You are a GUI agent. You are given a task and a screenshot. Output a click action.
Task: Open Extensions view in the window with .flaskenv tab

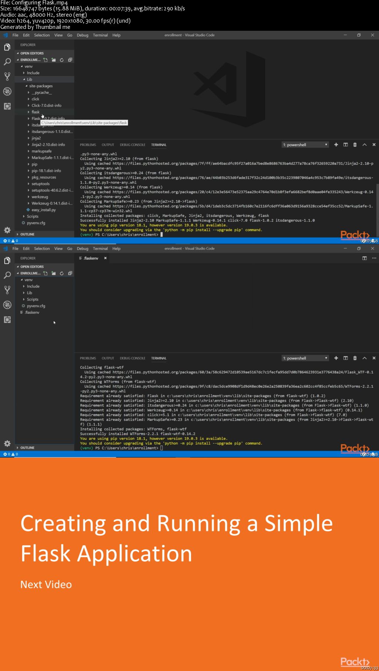7,319
